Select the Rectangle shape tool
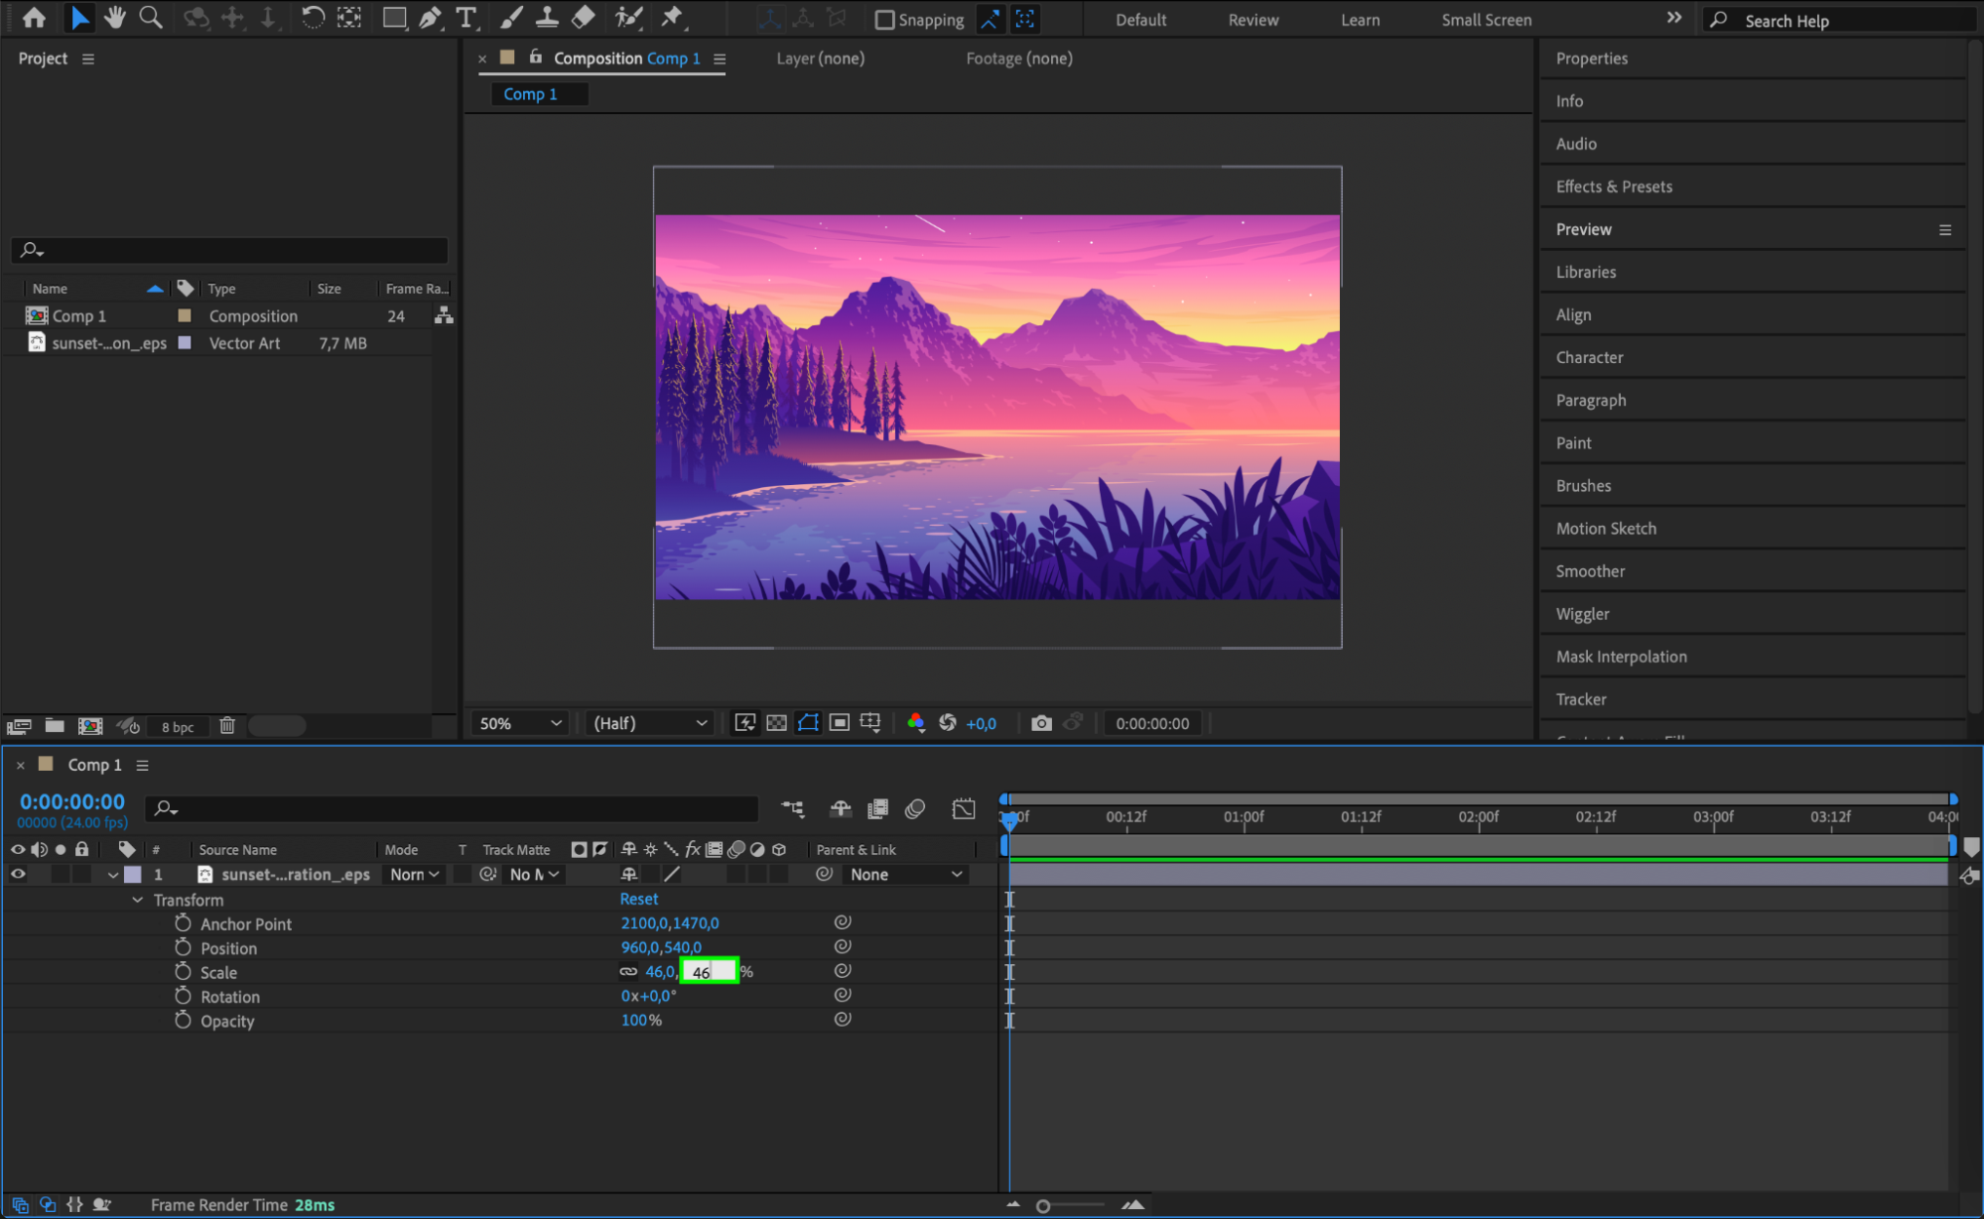The width and height of the screenshot is (1984, 1219). click(394, 17)
